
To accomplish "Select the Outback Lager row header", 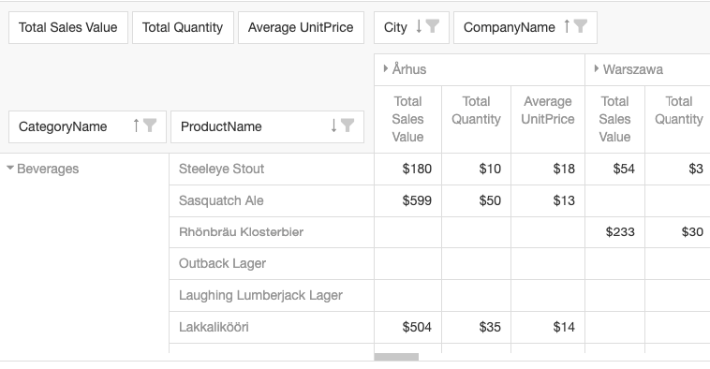I will click(x=272, y=263).
